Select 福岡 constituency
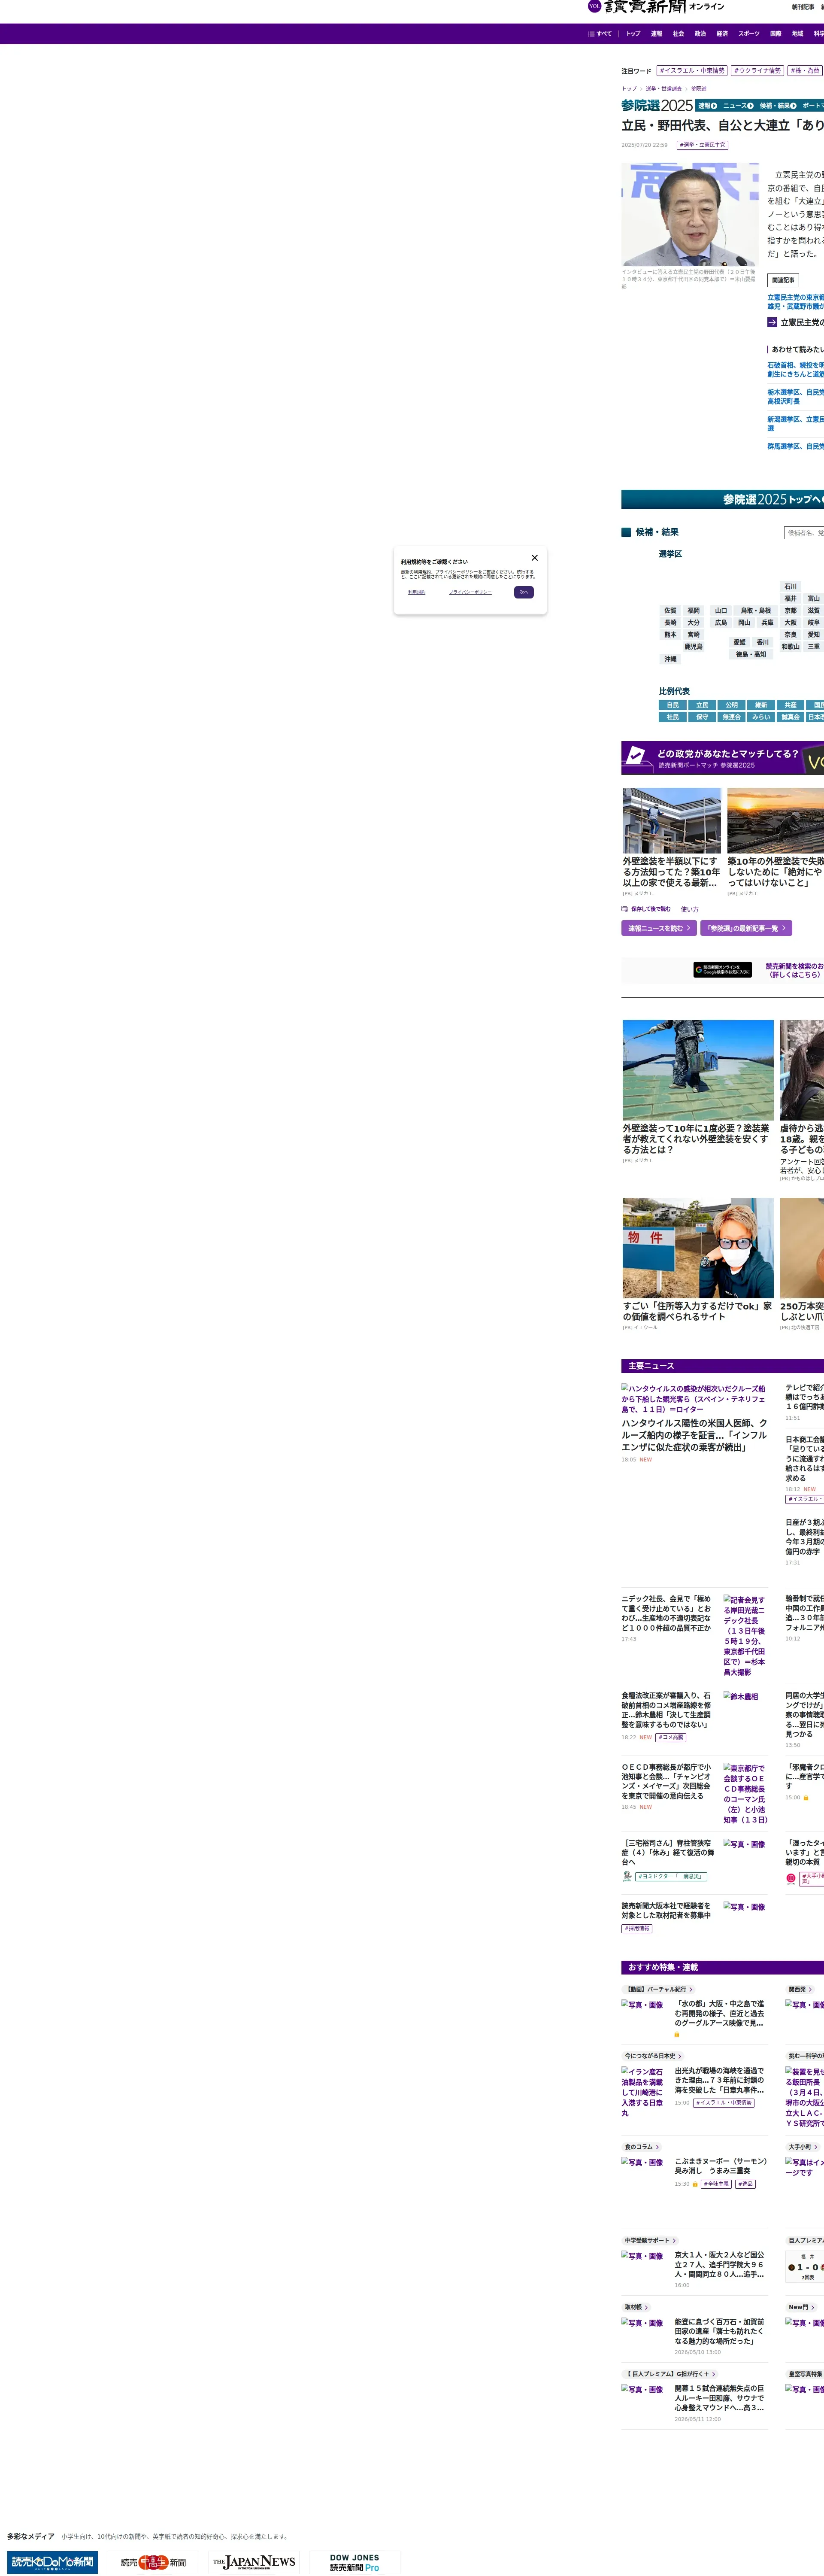824x2576 pixels. [x=693, y=611]
